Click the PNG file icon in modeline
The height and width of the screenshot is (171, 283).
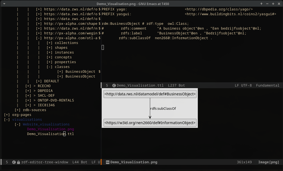[108, 162]
